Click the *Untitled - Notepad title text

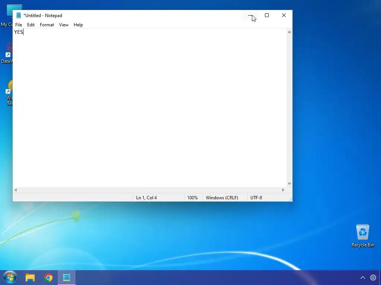43,16
